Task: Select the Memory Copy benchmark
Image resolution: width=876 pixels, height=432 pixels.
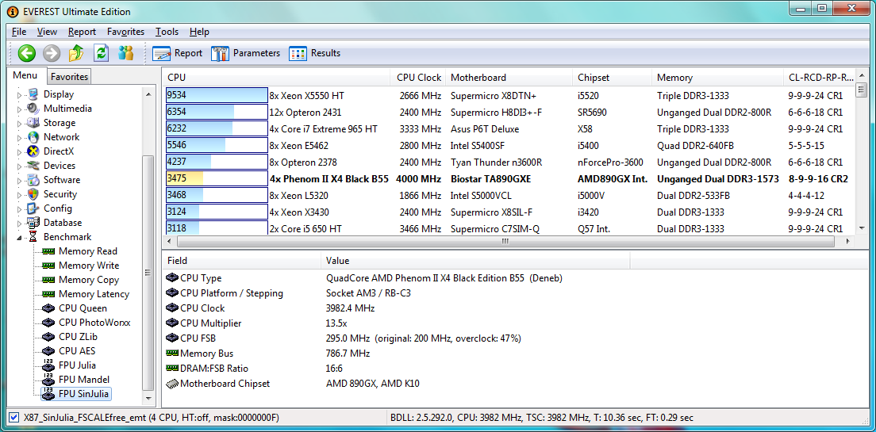Action: coord(89,280)
